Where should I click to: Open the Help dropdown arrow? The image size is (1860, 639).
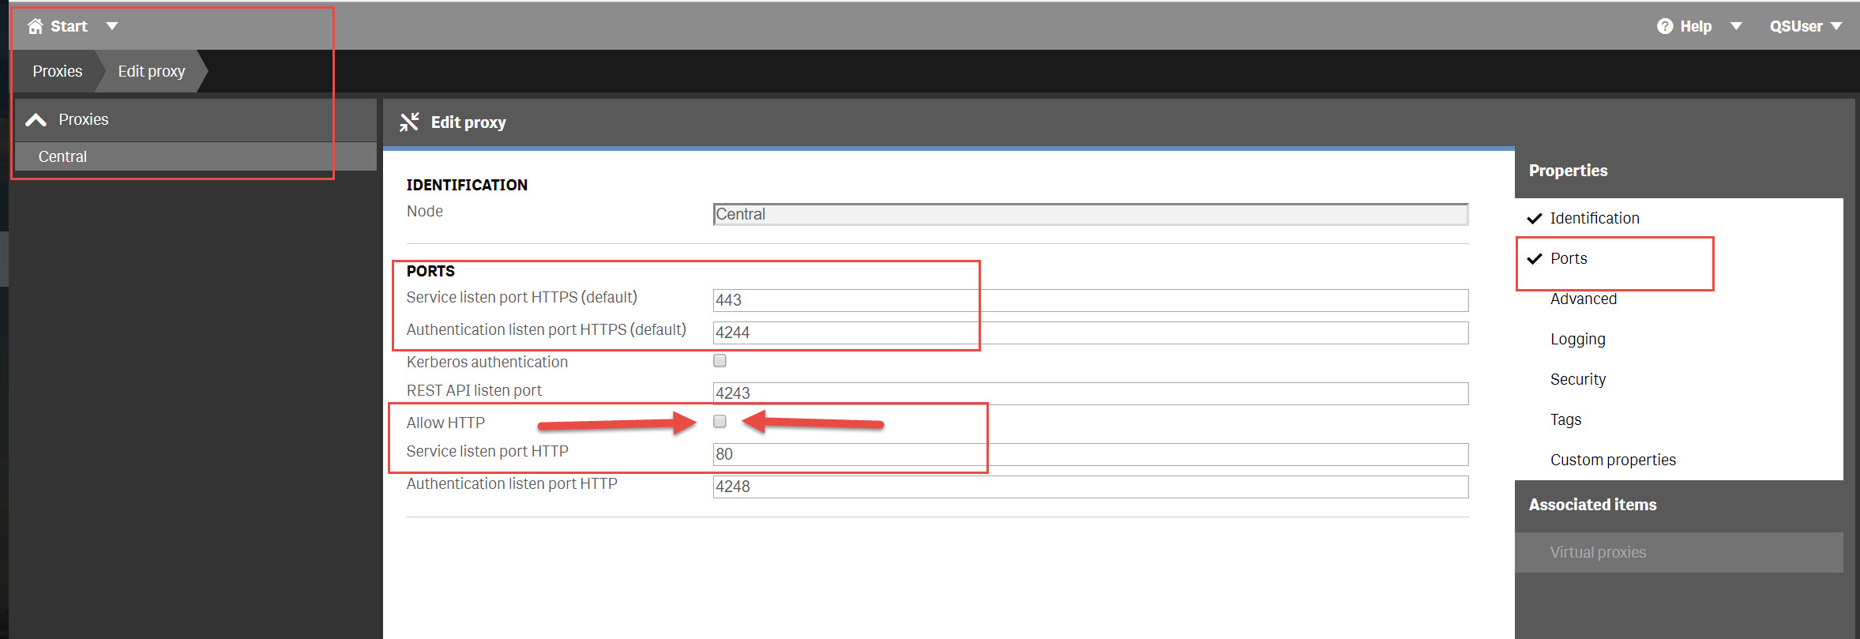coord(1736,26)
